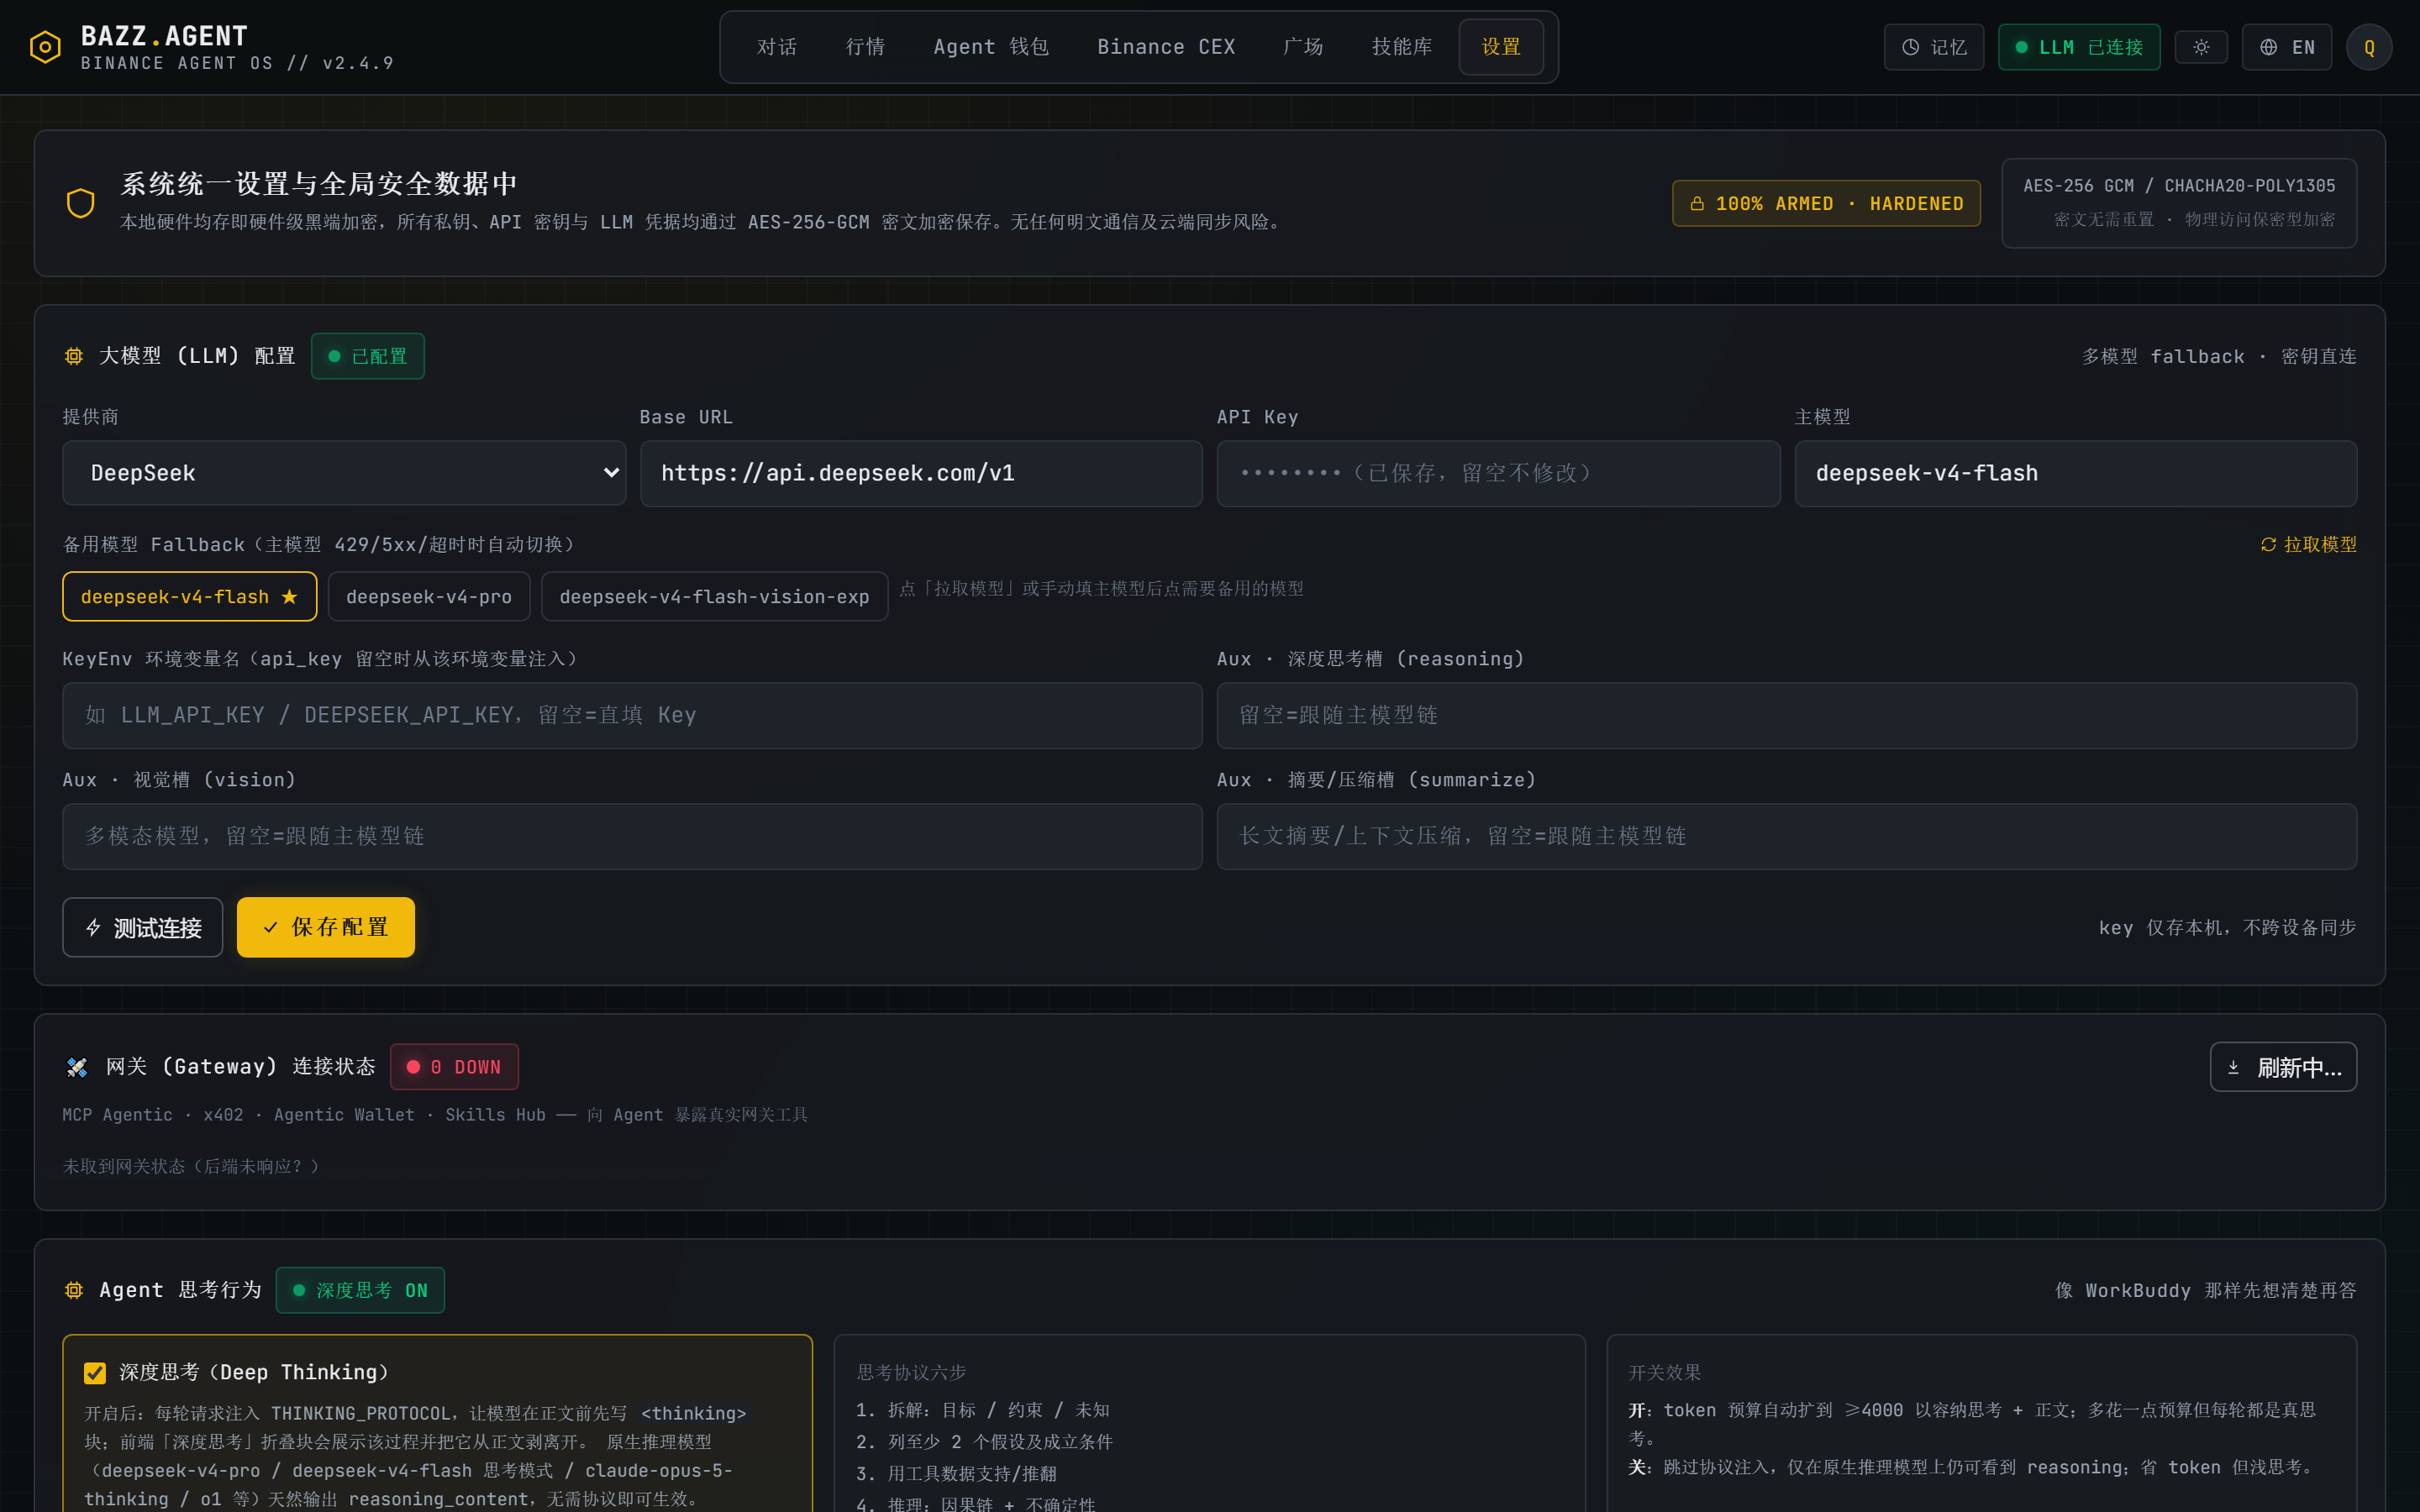Screen dimensions: 2420x1512
Task: Click the heading 系统统一设置与全局安全数据中
Action: [x=319, y=184]
